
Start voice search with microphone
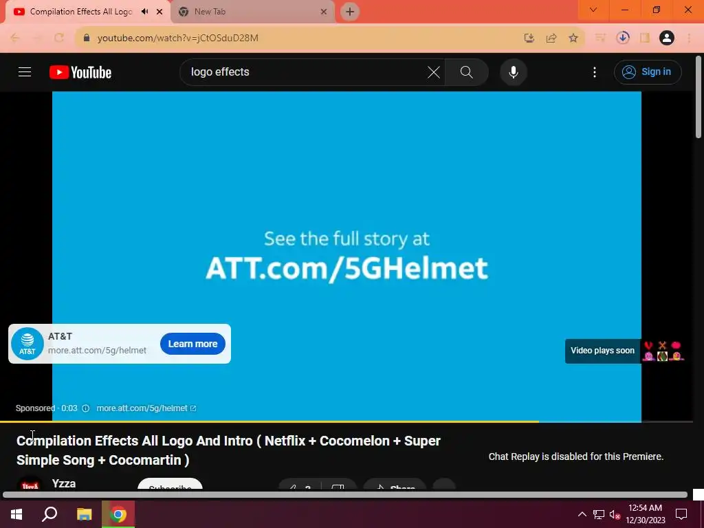(x=513, y=71)
